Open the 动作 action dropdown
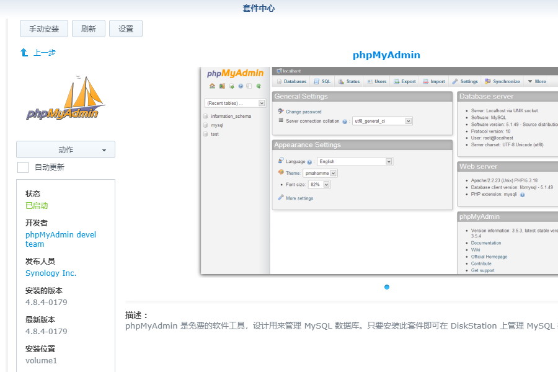 click(x=65, y=149)
